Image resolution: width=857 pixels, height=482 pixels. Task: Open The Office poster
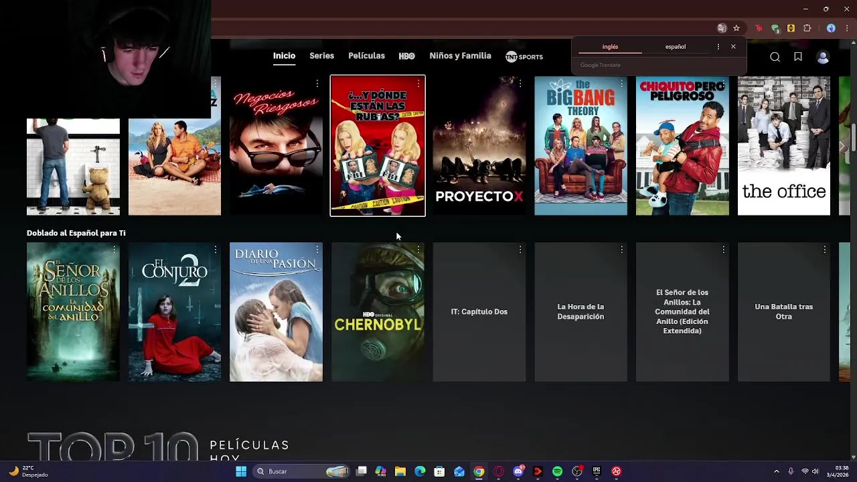pos(784,146)
